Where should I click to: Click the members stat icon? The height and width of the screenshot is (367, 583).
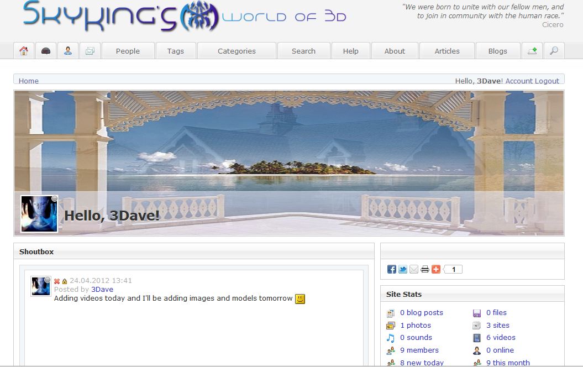[x=390, y=350]
